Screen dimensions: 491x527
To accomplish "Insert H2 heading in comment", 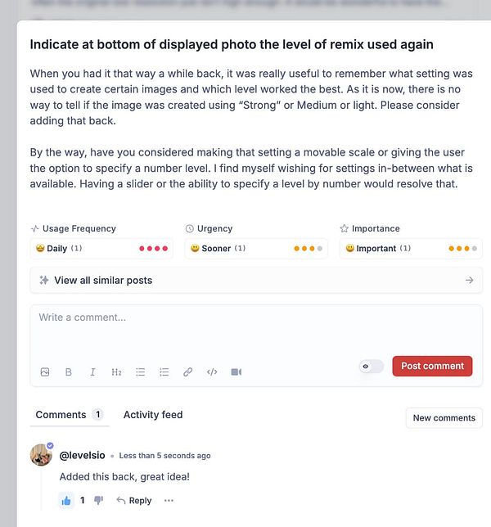I will click(x=116, y=372).
